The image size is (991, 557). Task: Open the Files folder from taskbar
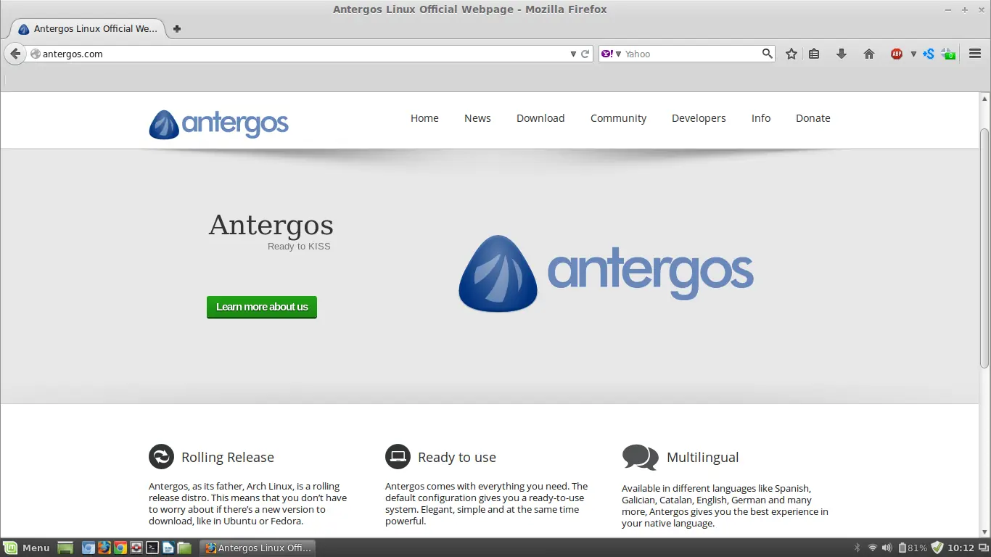[x=184, y=548]
